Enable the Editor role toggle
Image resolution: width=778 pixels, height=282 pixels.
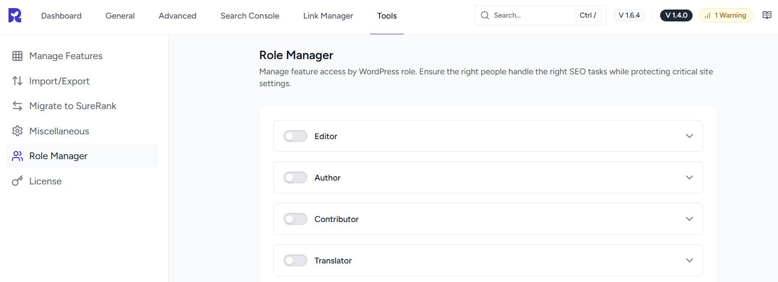coord(295,136)
